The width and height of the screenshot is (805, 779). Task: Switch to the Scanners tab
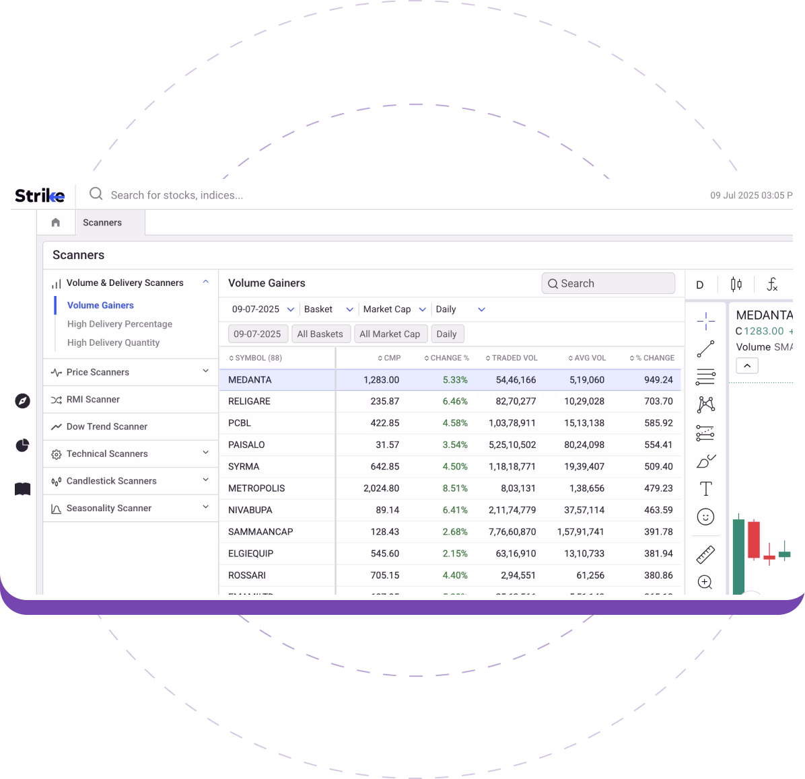click(x=102, y=223)
